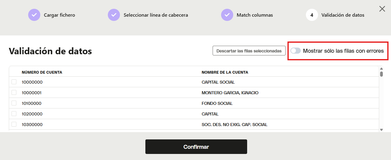Tick the checkbox for account 10100000
Screen dimensions: 391x160
coord(14,103)
